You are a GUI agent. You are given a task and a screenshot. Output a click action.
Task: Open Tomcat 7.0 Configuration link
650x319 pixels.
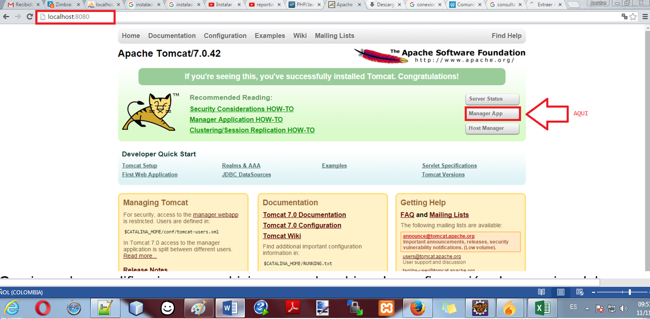coord(302,225)
